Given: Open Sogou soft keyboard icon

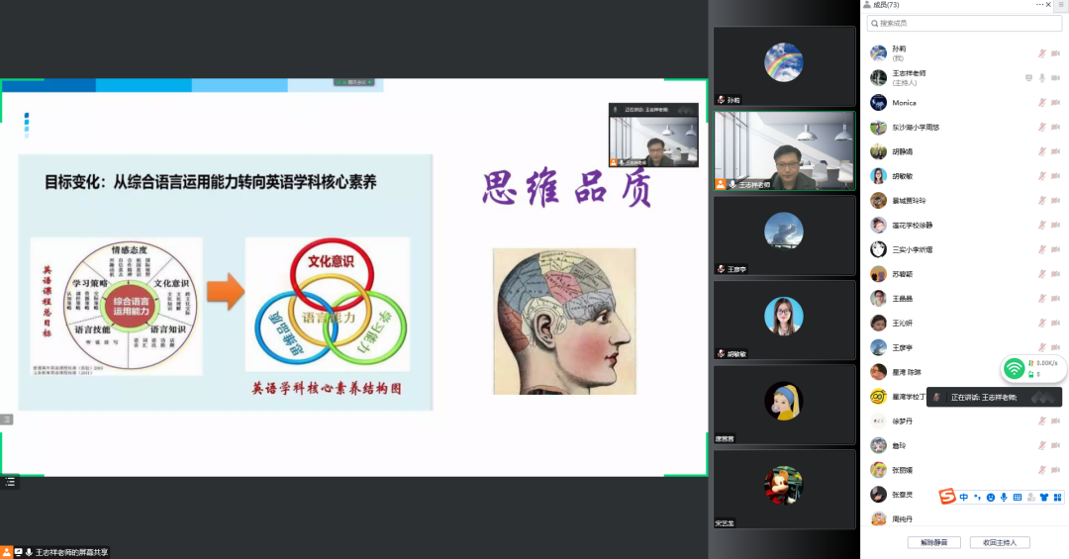Looking at the screenshot, I should [x=1018, y=497].
